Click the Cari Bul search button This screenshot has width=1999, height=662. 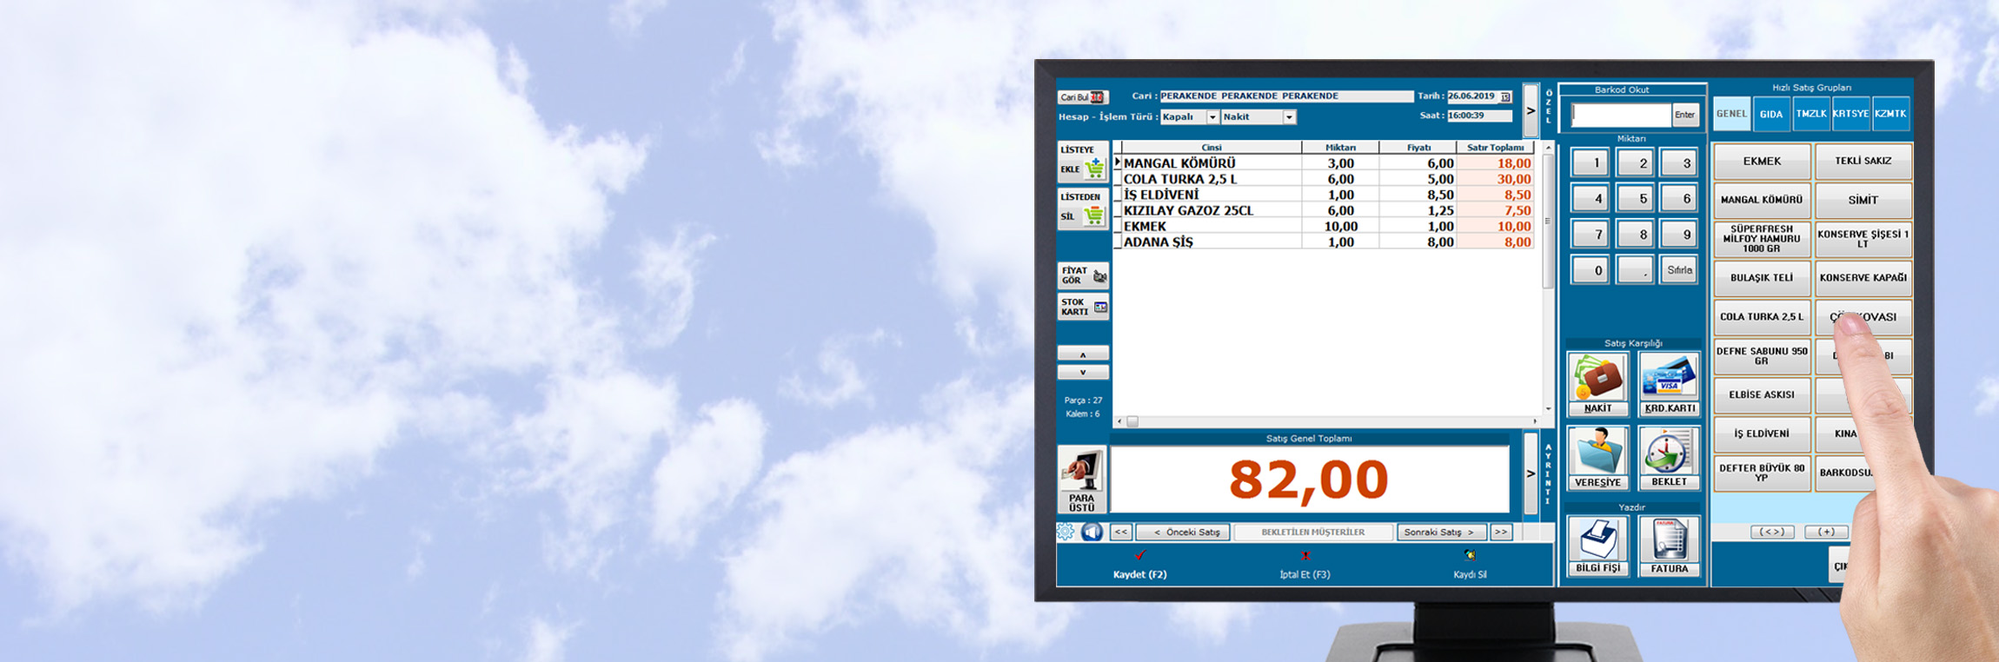1082,97
